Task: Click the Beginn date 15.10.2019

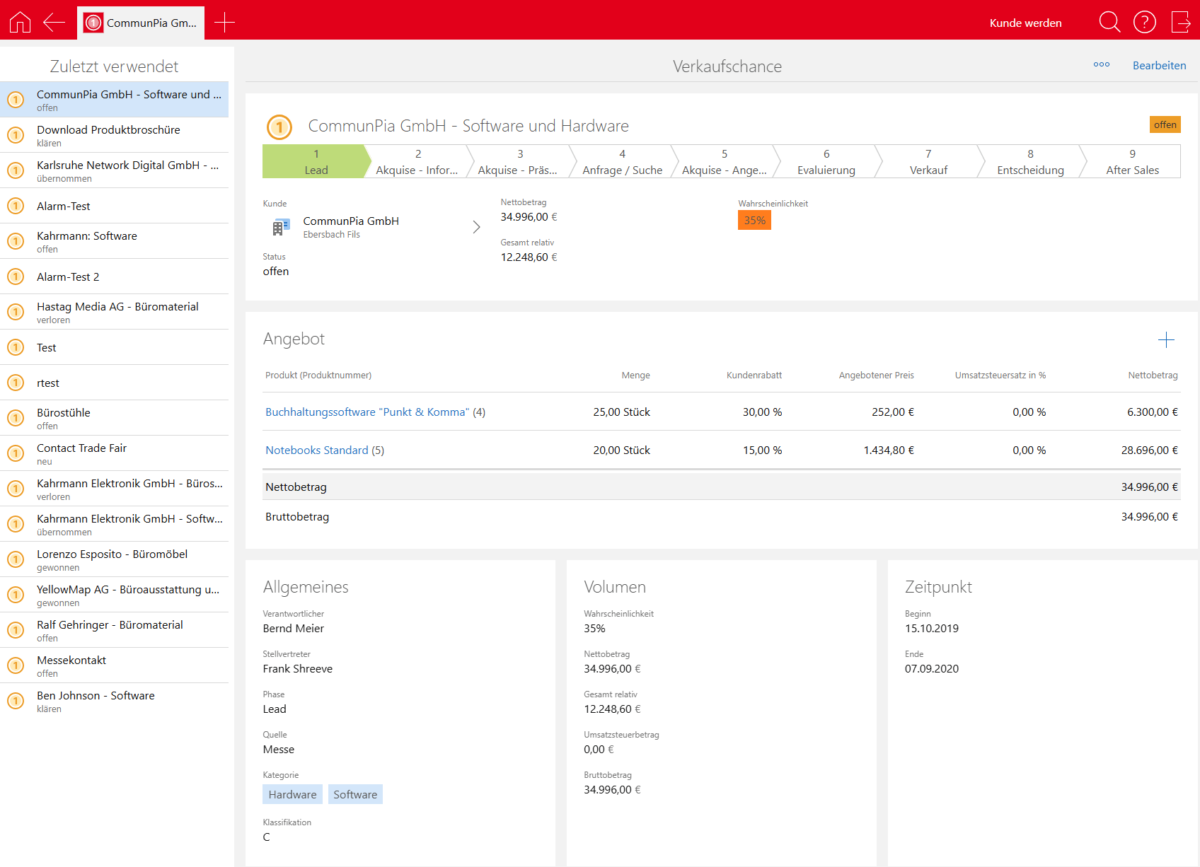Action: 931,628
